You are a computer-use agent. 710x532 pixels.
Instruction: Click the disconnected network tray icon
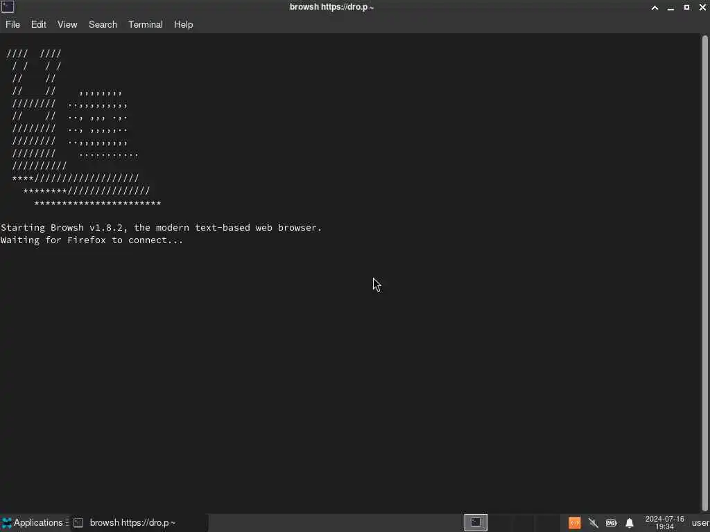594,523
